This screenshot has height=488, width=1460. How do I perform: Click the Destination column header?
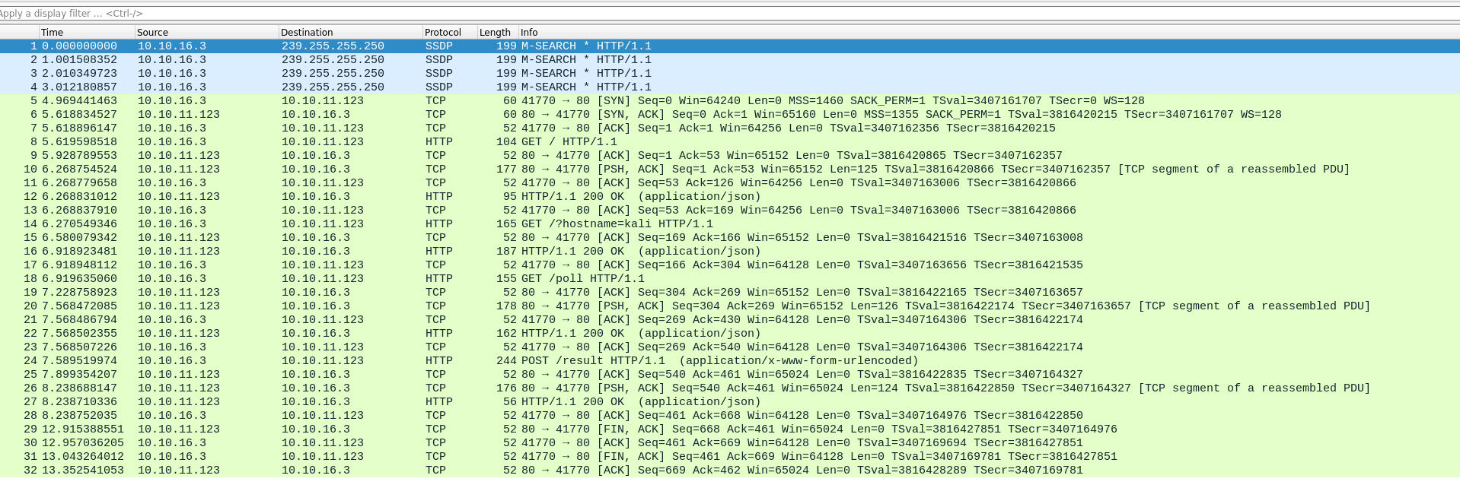pos(349,32)
